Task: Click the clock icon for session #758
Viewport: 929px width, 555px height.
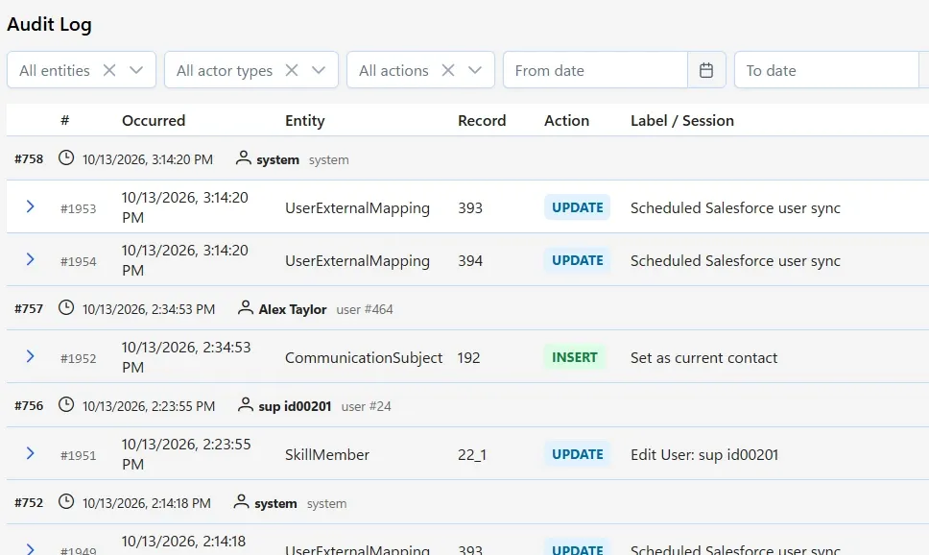Action: [66, 157]
